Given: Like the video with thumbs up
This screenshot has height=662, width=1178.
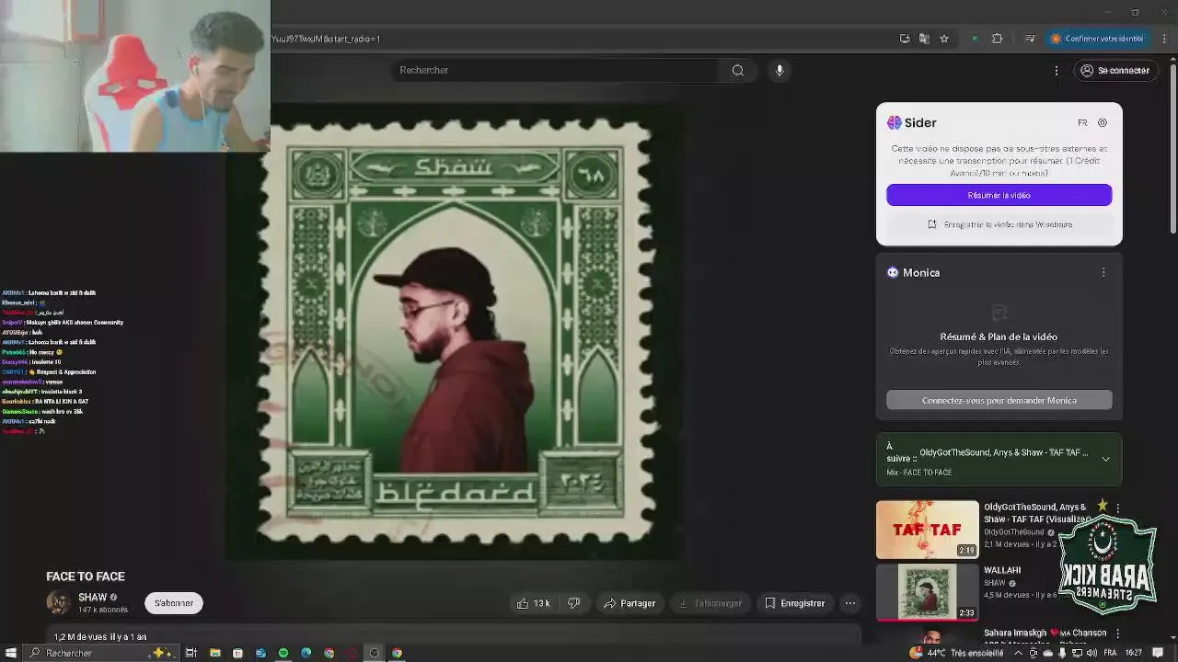Looking at the screenshot, I should [x=533, y=603].
